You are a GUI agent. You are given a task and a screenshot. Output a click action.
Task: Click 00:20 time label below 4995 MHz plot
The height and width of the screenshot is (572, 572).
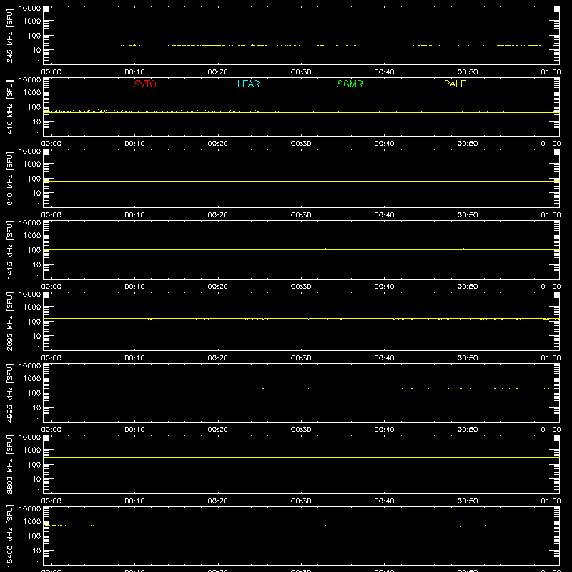[218, 430]
